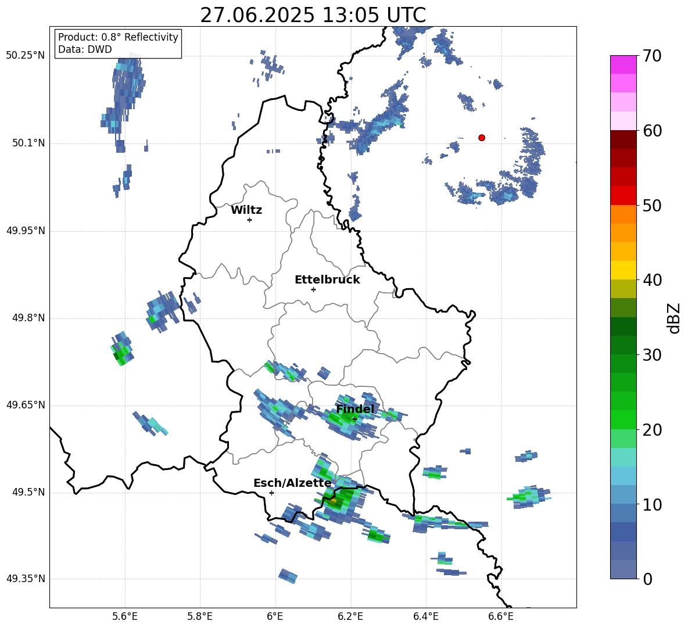This screenshot has height=628, width=688.
Task: Click the 0 tick on colorbar
Action: coord(647,579)
